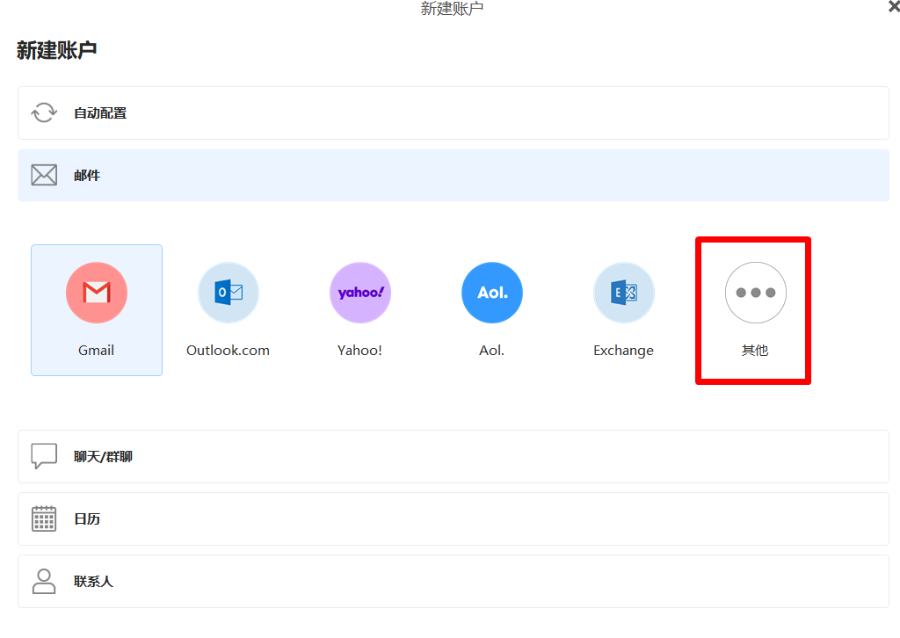Choose the Exchange account icon
The width and height of the screenshot is (900, 638).
coord(624,293)
